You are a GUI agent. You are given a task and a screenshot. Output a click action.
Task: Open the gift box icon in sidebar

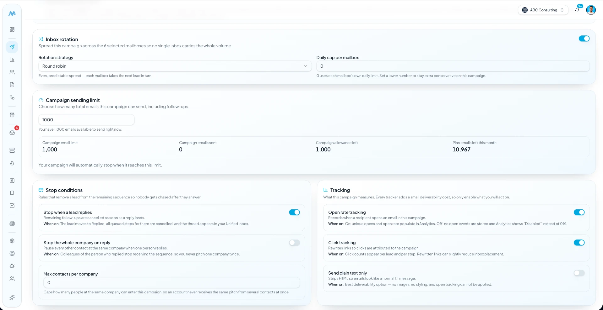click(x=12, y=115)
